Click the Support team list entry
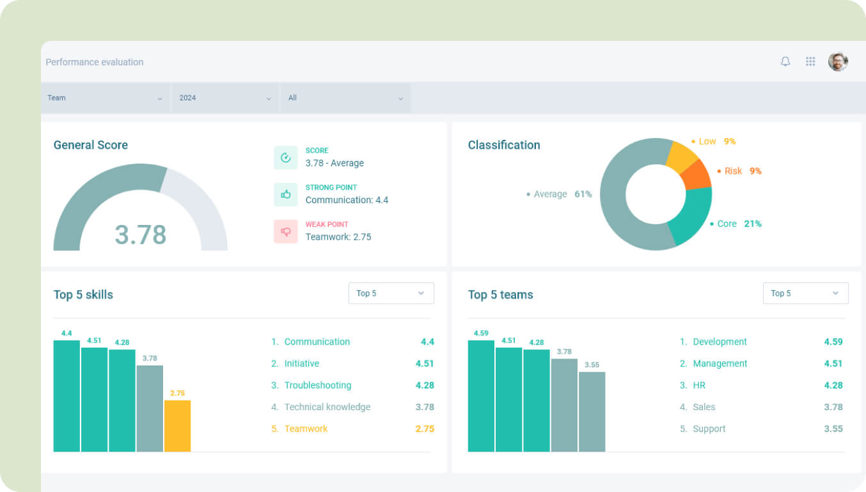This screenshot has width=866, height=492. (x=709, y=429)
